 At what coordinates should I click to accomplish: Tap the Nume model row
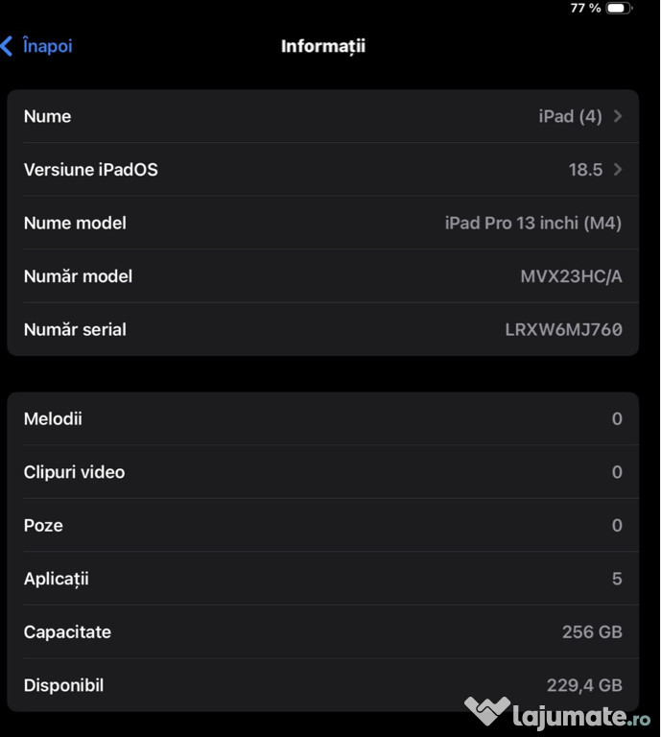point(322,223)
